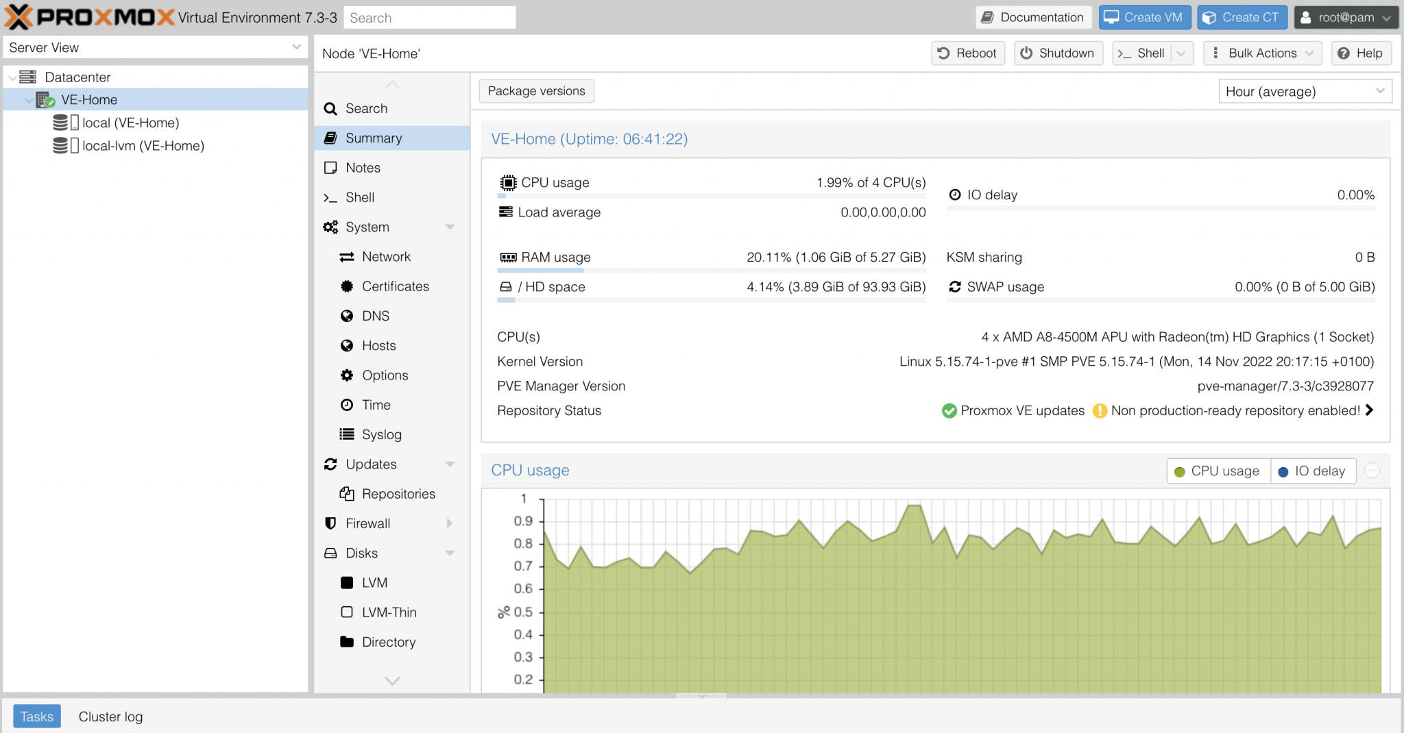1404x733 pixels.
Task: Open the Package versions dialog
Action: 536,90
